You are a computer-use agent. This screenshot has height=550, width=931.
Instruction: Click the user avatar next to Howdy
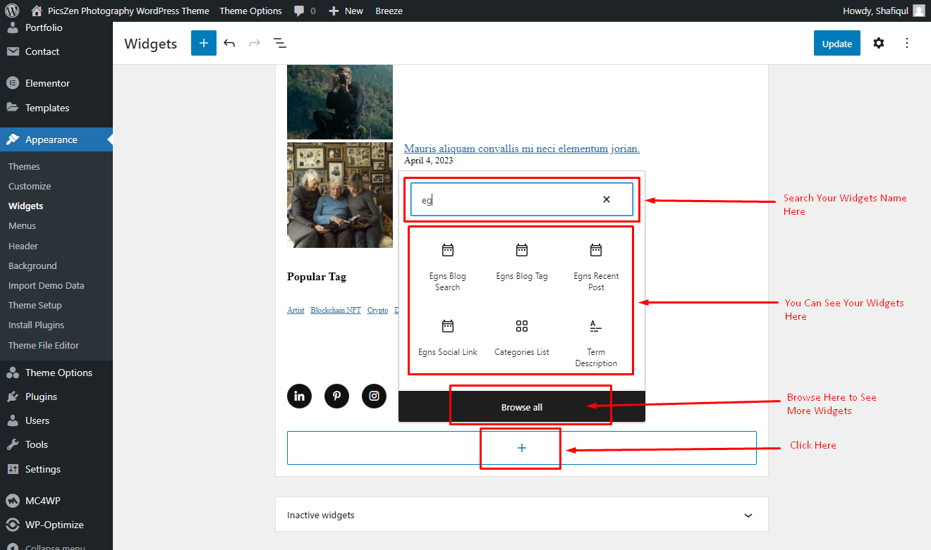[x=918, y=11]
